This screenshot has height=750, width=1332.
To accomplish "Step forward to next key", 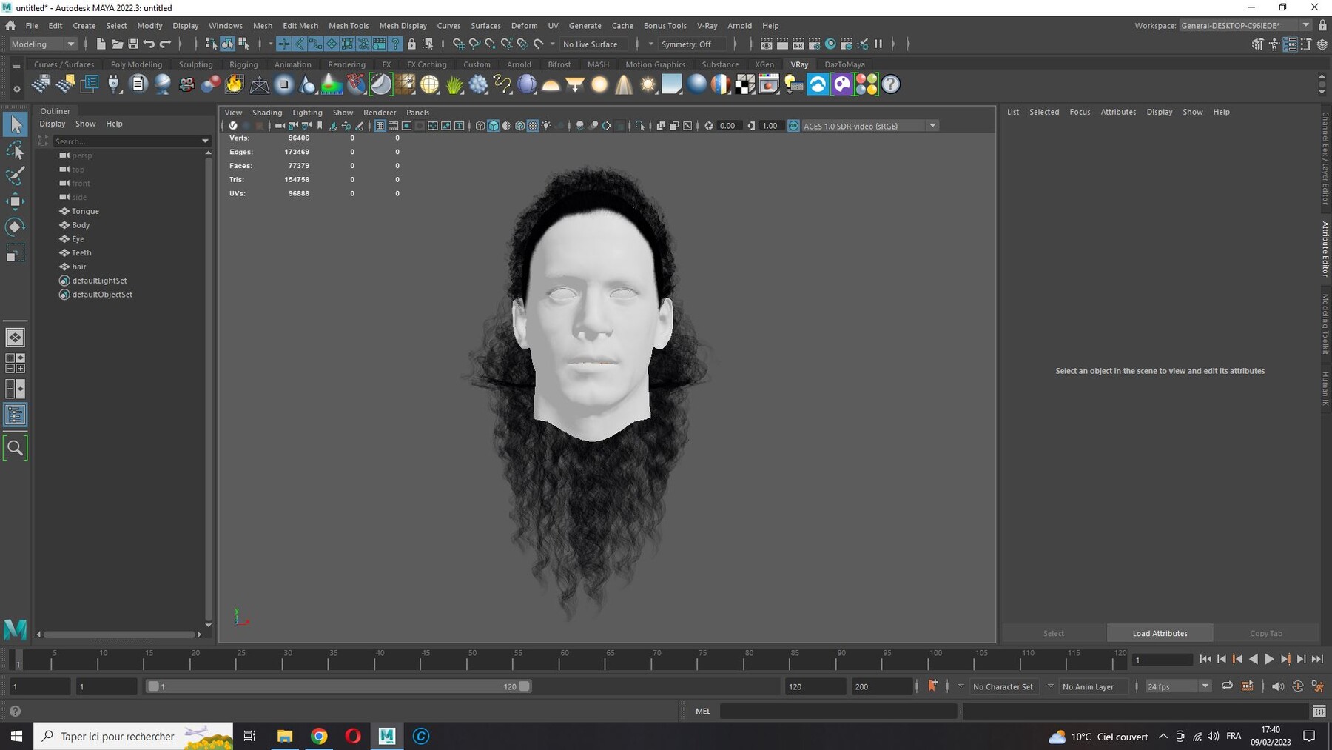I will (1285, 659).
